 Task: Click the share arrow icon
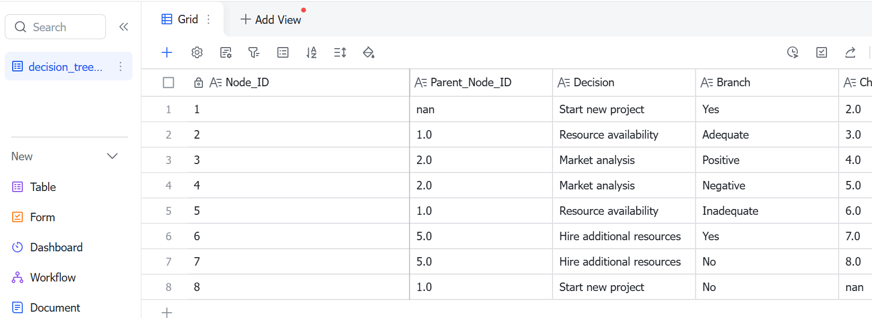point(850,52)
